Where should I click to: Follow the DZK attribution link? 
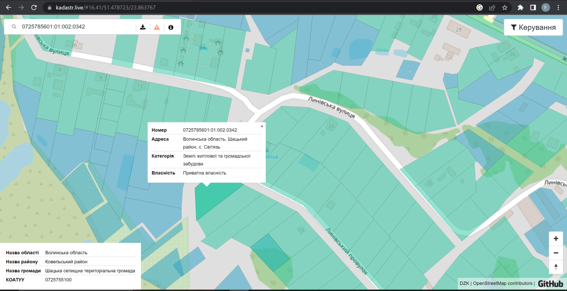pyautogui.click(x=464, y=283)
